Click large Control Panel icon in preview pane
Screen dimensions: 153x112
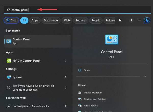112,39
